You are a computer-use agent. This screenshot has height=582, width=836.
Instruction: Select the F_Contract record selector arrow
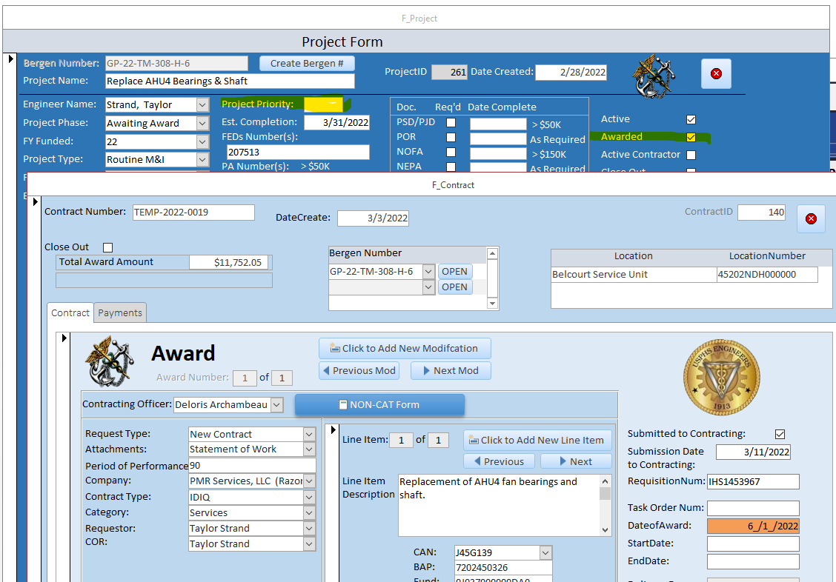35,202
